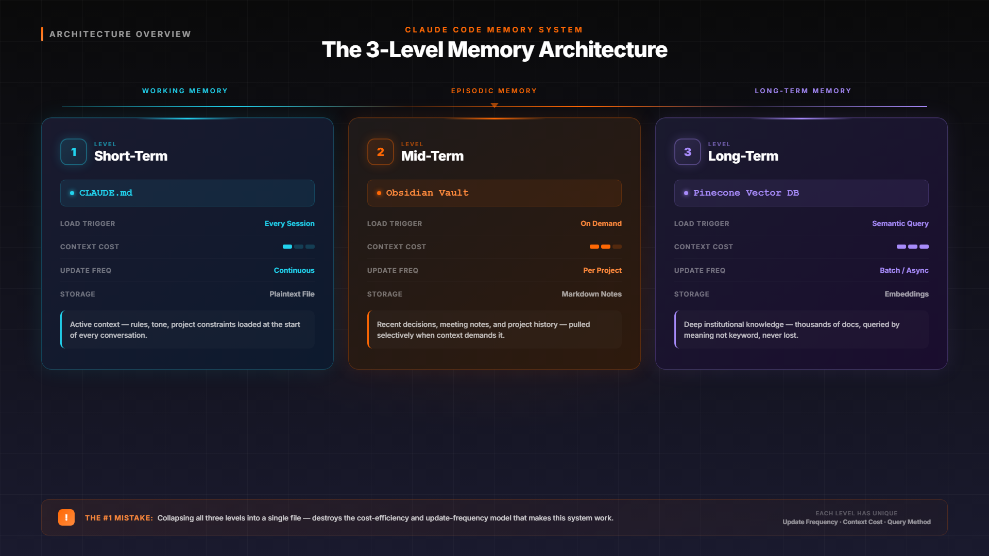989x556 pixels.
Task: Click the Short-Term context cost indicator
Action: tap(299, 247)
